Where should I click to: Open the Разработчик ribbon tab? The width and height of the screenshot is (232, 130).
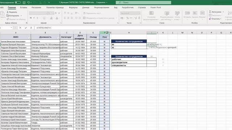[128, 8]
